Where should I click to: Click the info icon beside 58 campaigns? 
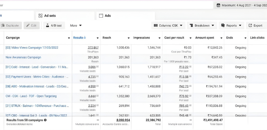45,120
